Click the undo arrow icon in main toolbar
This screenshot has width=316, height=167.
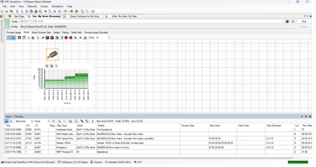[65, 11]
